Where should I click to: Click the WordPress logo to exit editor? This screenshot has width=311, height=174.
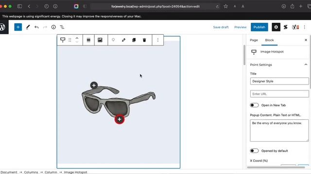pyautogui.click(x=3, y=27)
